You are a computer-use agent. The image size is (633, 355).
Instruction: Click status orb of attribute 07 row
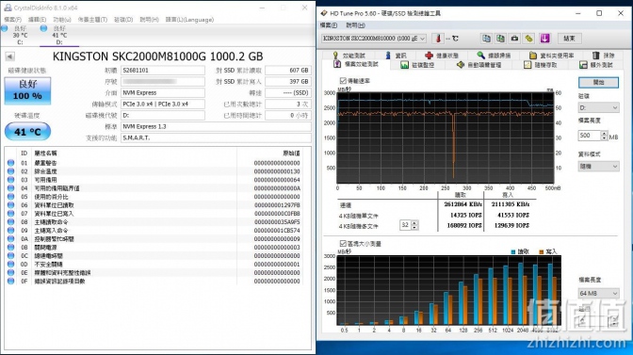coord(11,214)
